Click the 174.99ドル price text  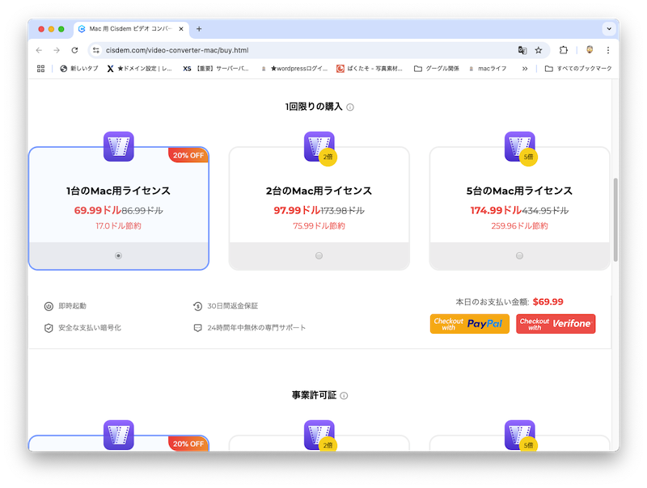coord(496,210)
